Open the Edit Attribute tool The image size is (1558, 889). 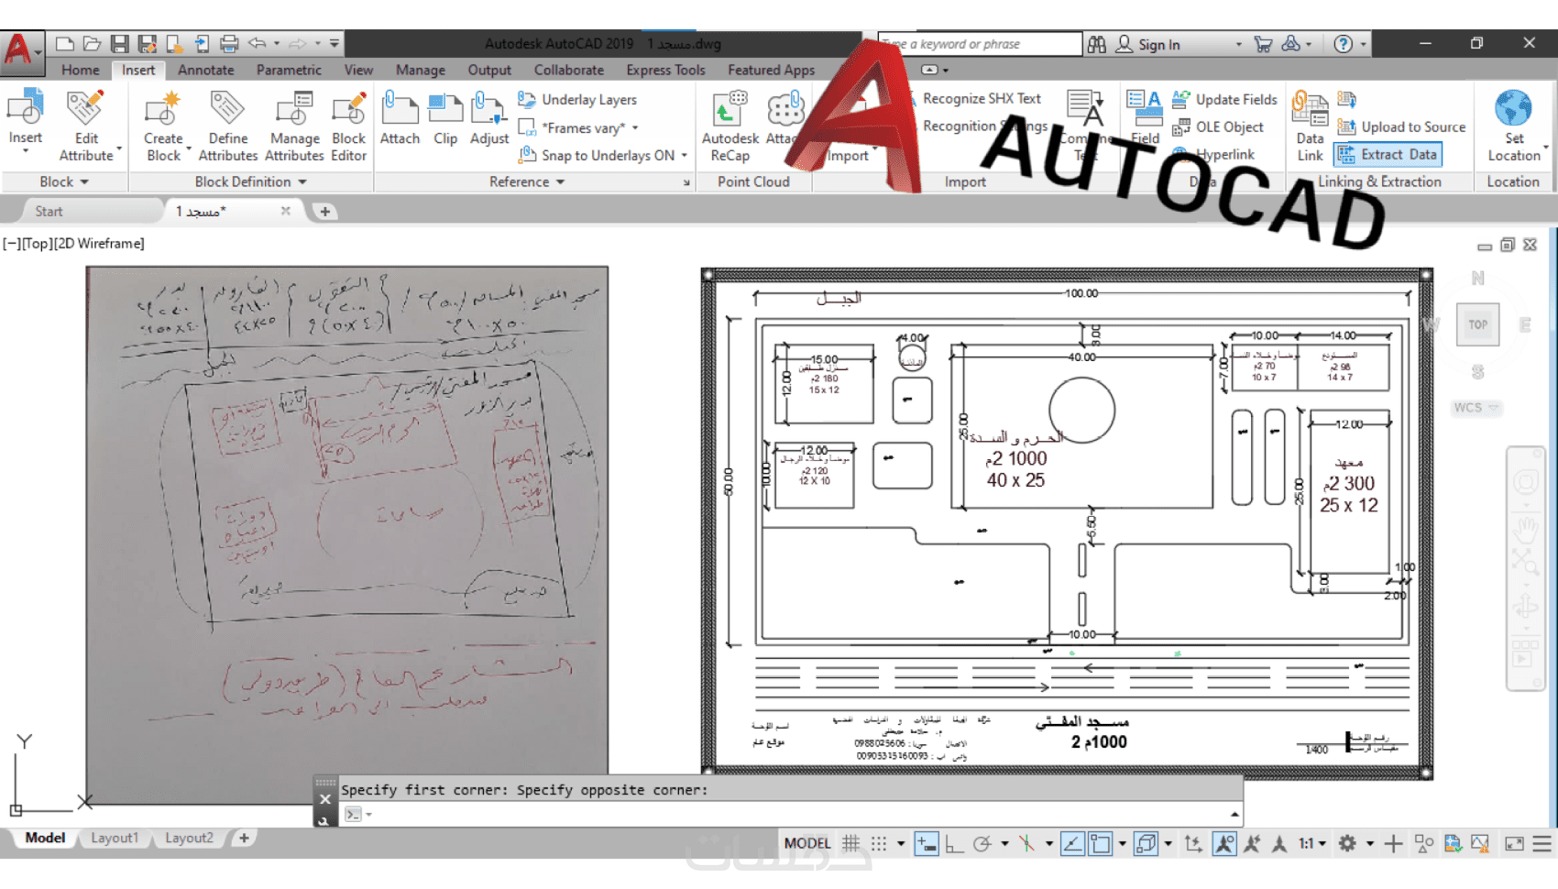(86, 126)
